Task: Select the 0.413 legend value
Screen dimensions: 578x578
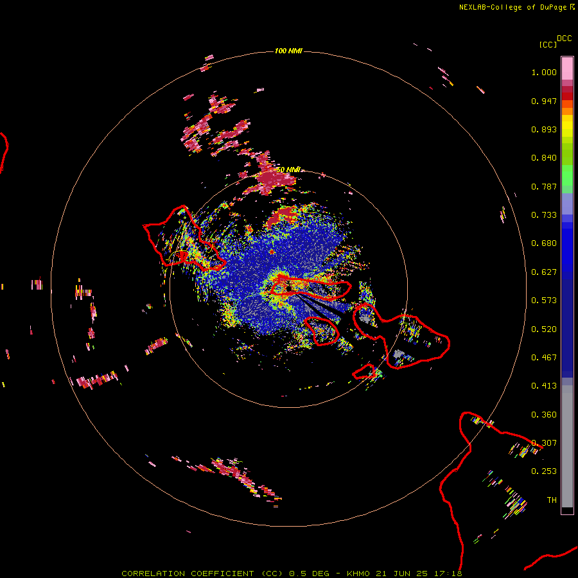Action: pos(544,386)
